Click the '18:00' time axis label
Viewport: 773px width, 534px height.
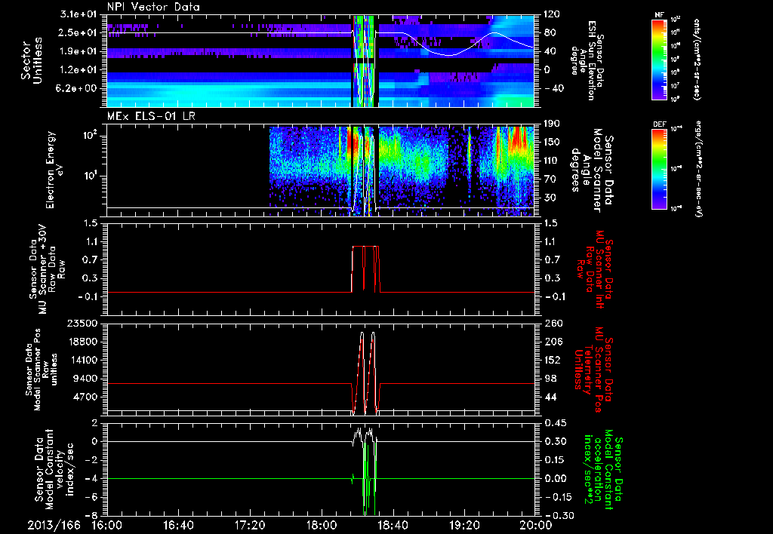pyautogui.click(x=322, y=525)
